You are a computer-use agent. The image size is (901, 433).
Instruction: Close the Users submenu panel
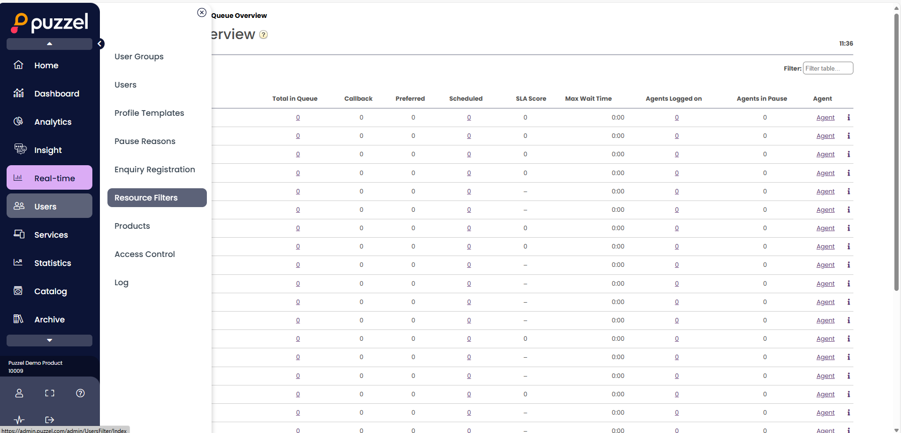pos(202,13)
